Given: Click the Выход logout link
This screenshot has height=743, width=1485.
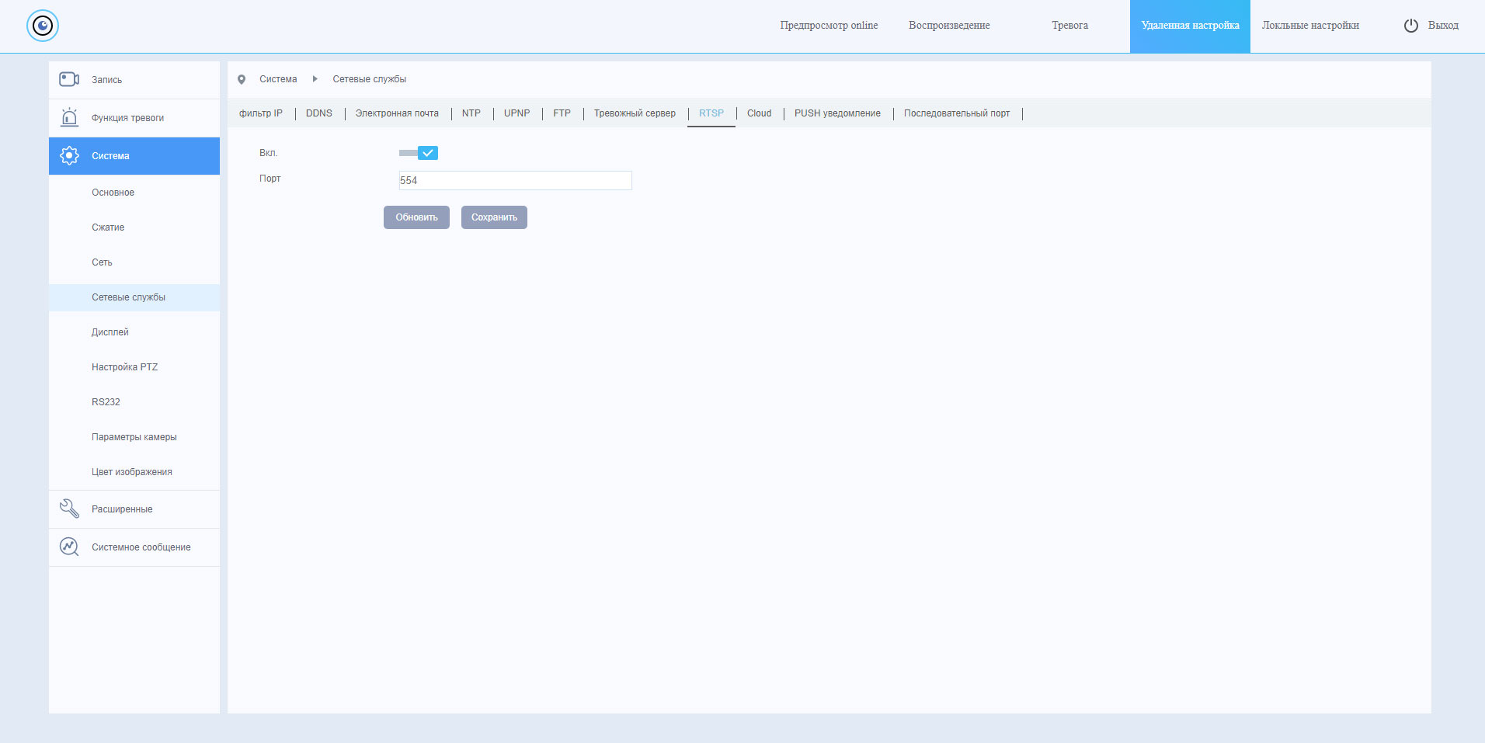Looking at the screenshot, I should (1443, 26).
